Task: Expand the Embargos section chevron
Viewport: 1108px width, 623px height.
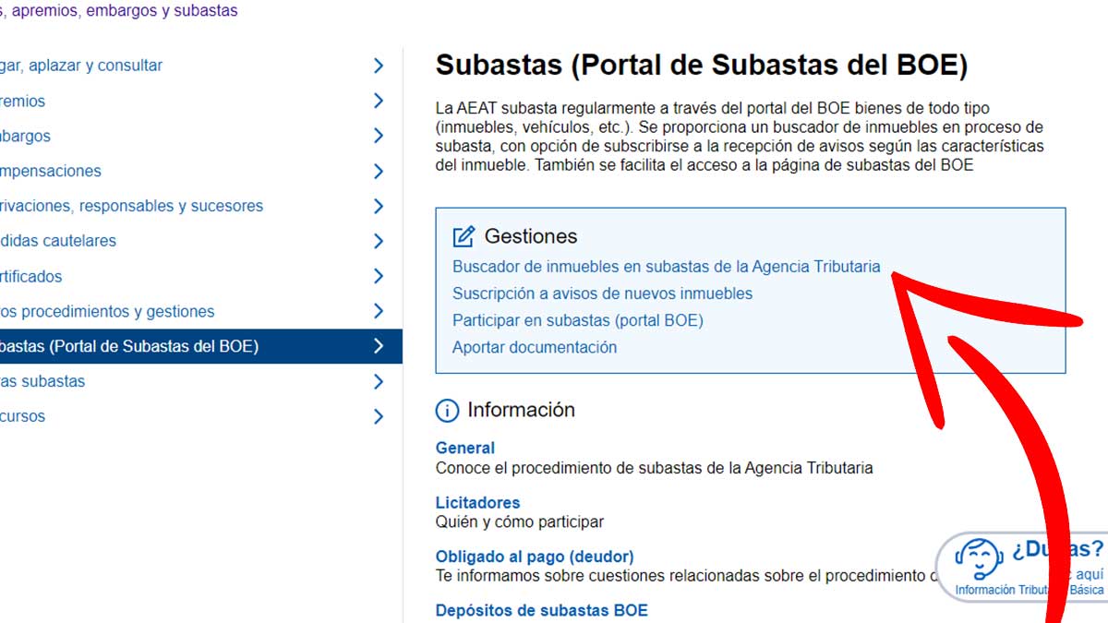Action: [378, 136]
